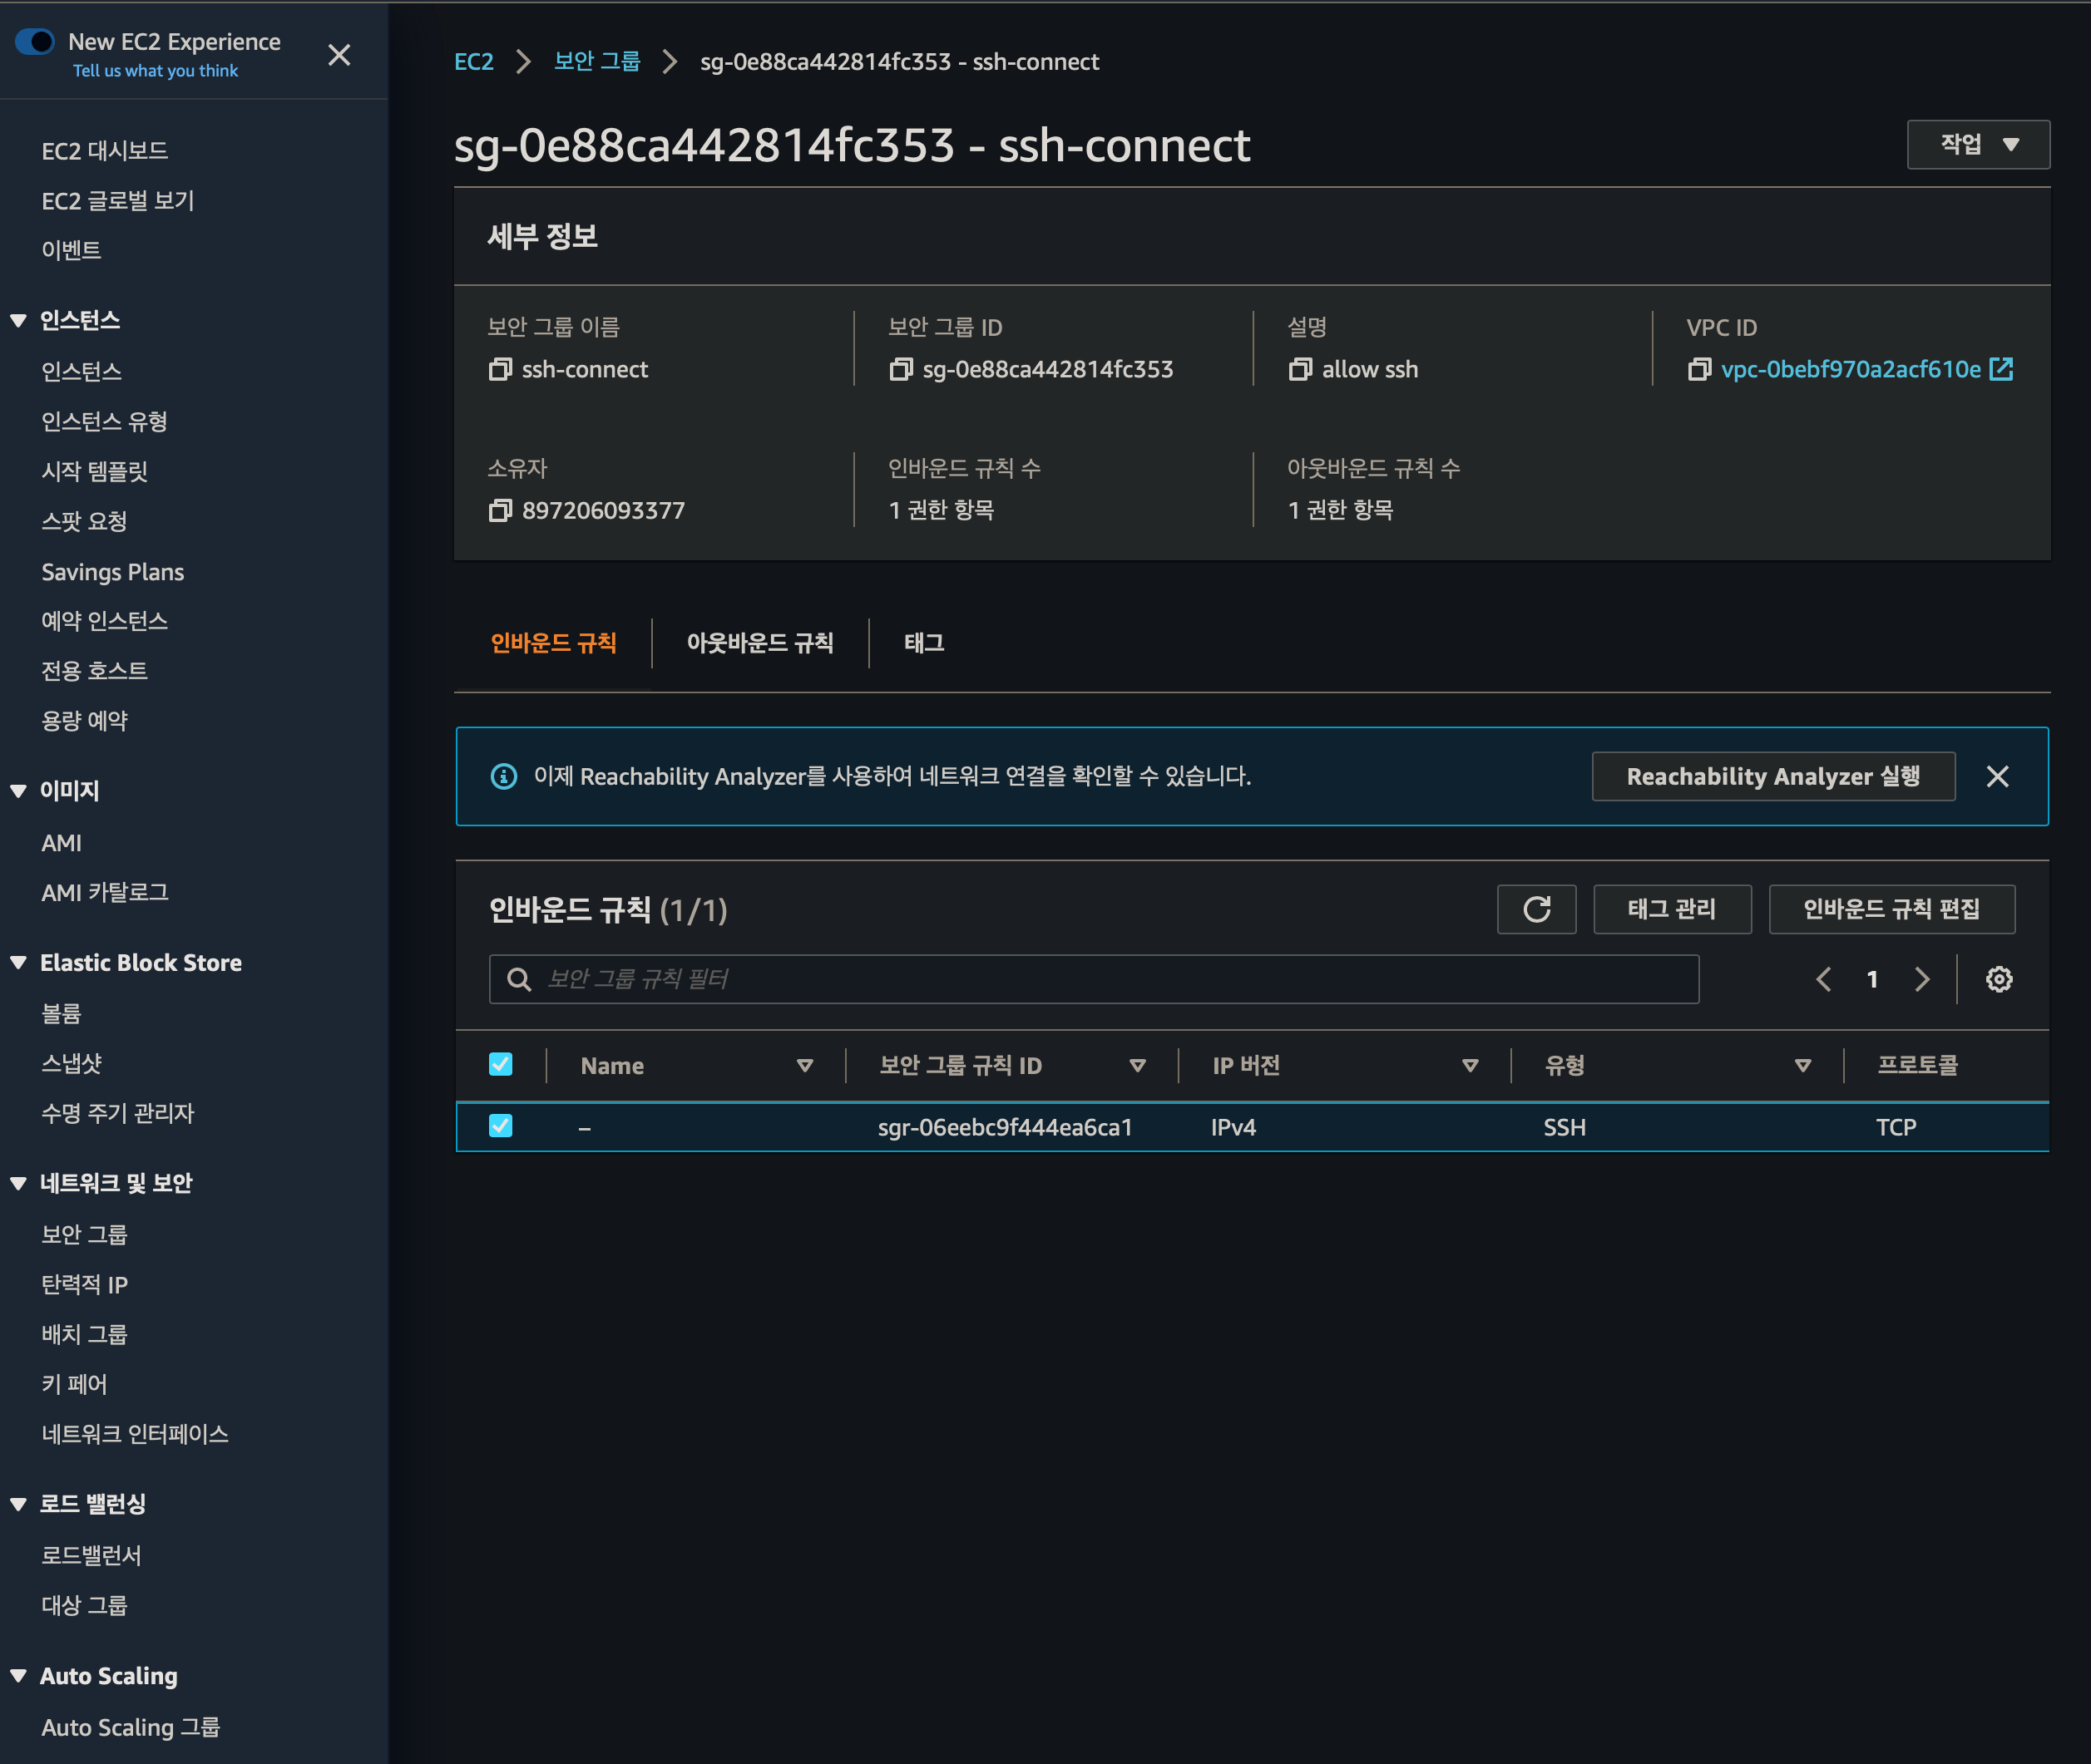Viewport: 2091px width, 1764px height.
Task: Copy the security group name ssh-connect
Action: tap(499, 370)
